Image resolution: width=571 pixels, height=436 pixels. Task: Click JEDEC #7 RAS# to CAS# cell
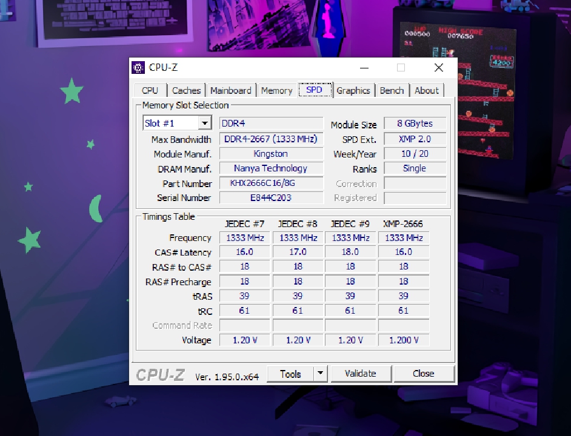245,266
